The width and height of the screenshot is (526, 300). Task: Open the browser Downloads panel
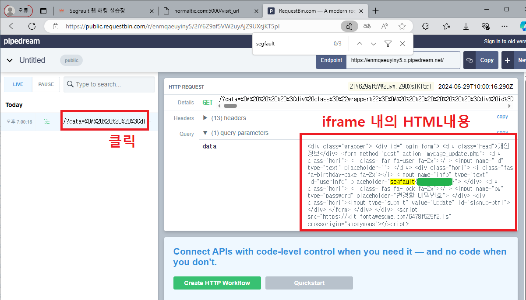[x=466, y=26]
